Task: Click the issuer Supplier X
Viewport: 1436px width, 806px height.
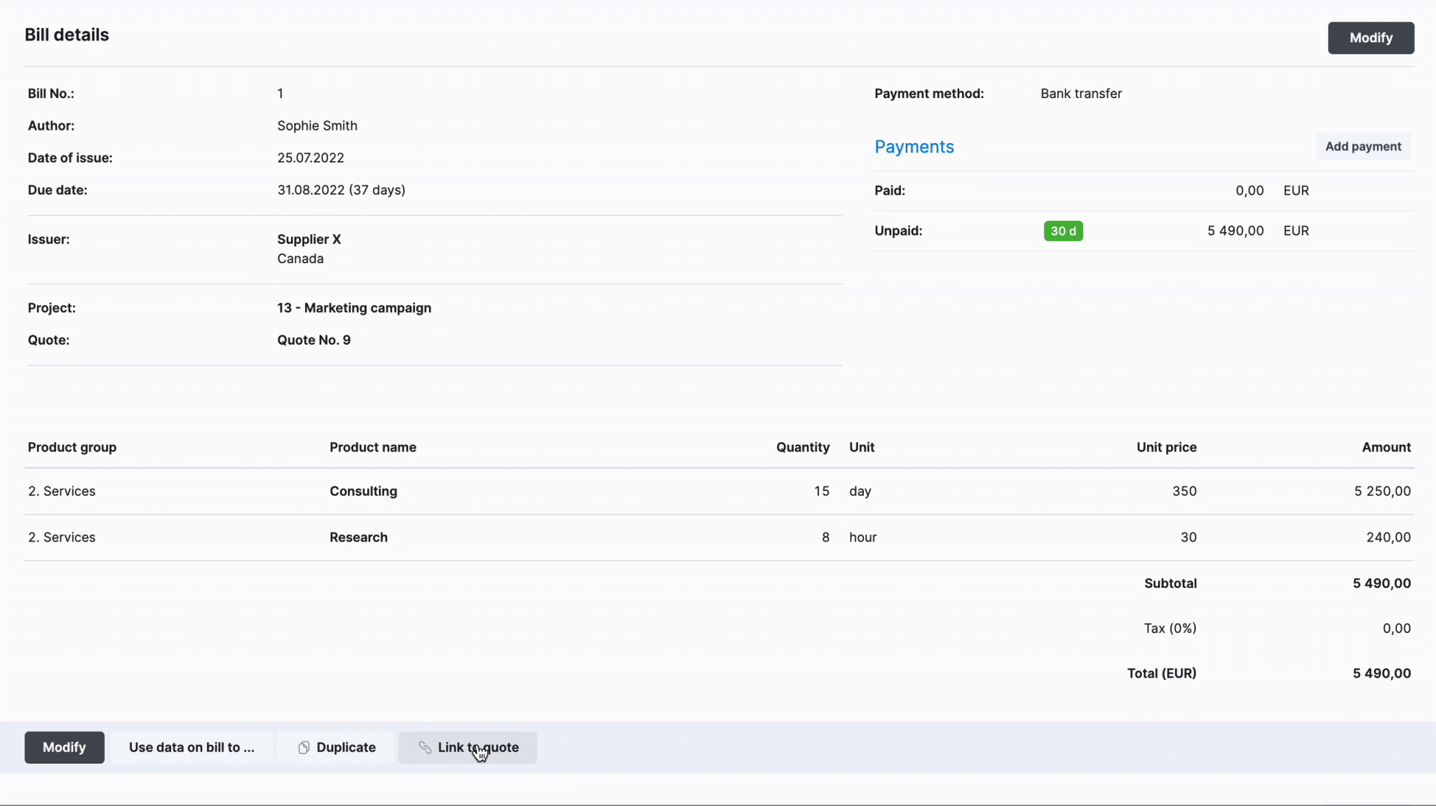Action: coord(309,239)
